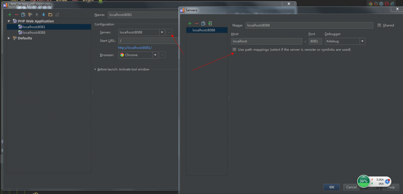
Task: Click Safari icon in top-right browser strip
Action: [x=381, y=4]
